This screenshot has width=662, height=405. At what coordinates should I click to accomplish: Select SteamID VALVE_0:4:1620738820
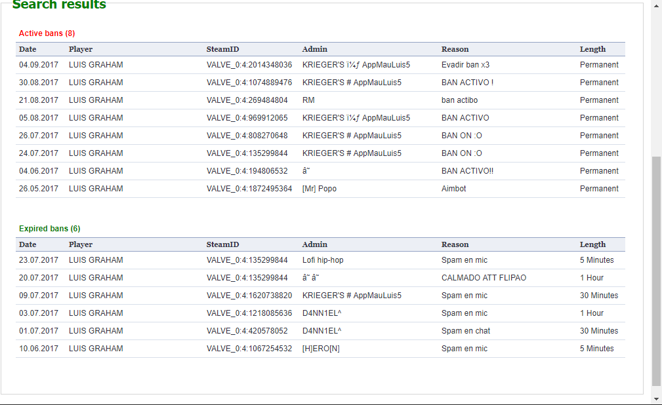click(249, 296)
